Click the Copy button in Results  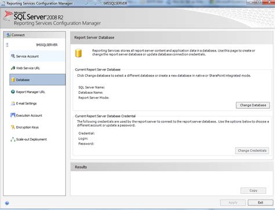(x=254, y=190)
